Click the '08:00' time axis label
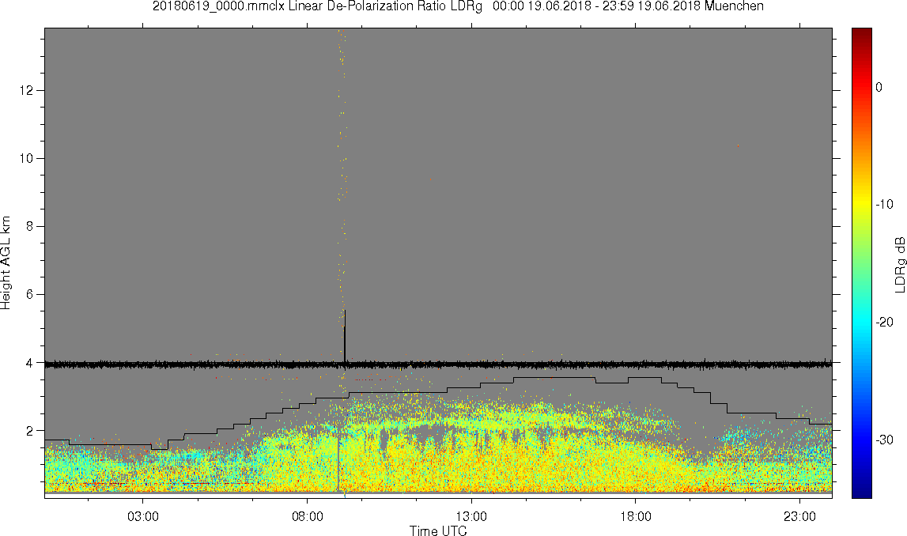The image size is (907, 536). pos(307,516)
